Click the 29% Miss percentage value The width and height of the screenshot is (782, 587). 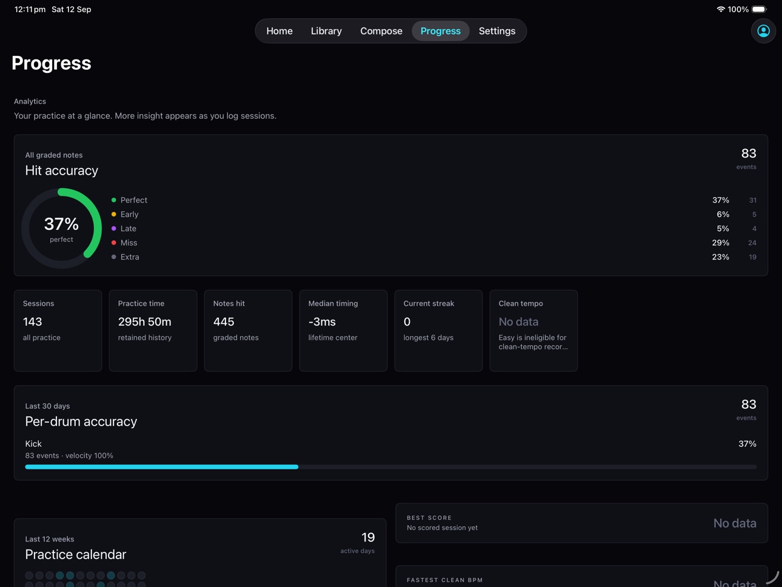click(721, 243)
